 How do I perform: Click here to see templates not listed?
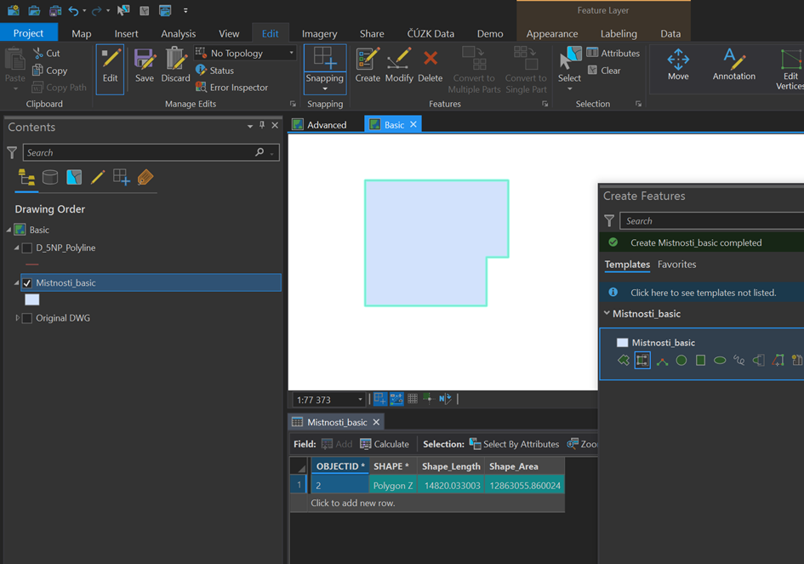pyautogui.click(x=703, y=293)
